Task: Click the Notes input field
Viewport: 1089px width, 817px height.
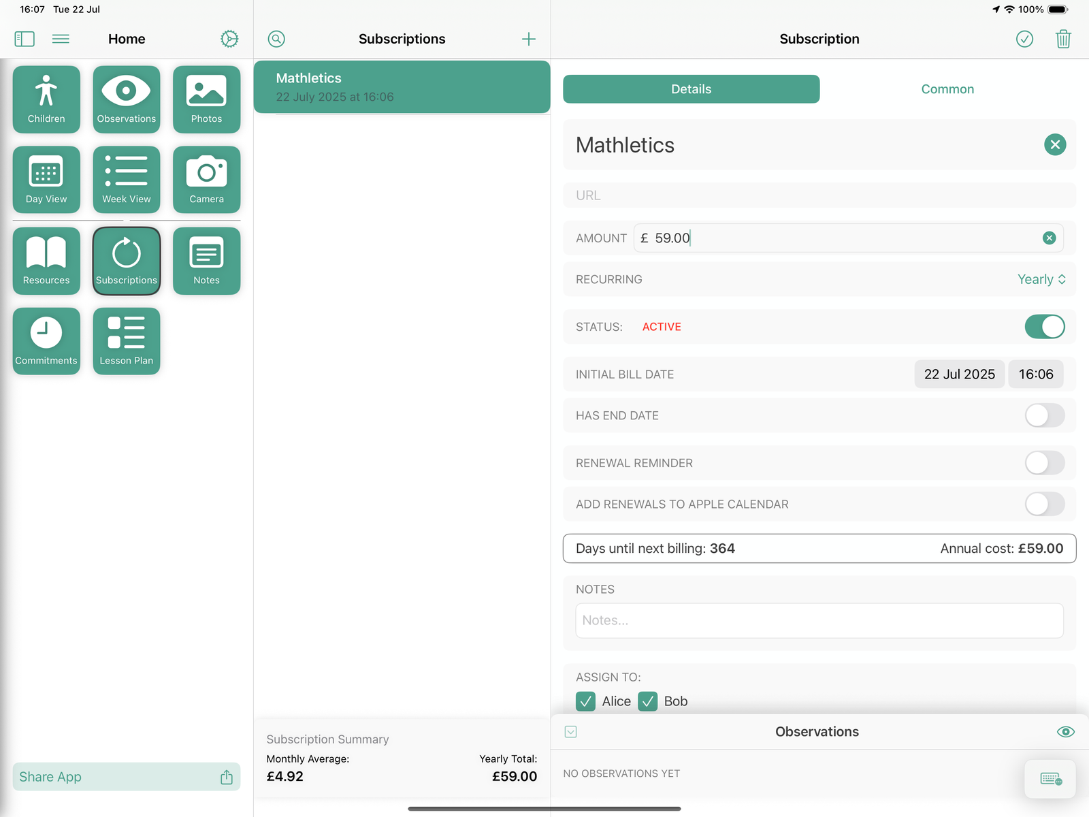Action: [819, 620]
